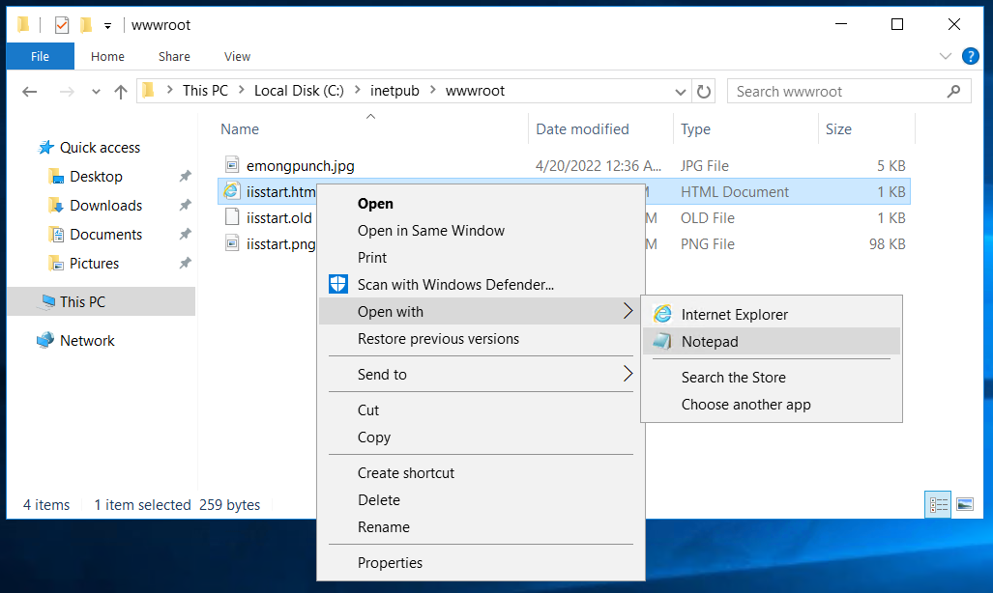Screen dimensions: 993x593
Task: Expand the Open with submenu arrow
Action: click(x=628, y=311)
